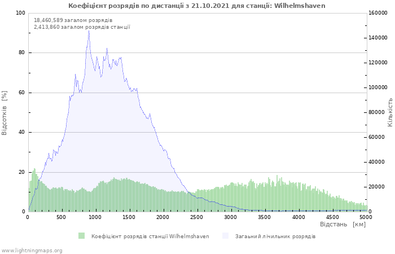This screenshot has width=395, height=254.
Task: Click the green station ratio legend swatch
Action: [x=82, y=236]
